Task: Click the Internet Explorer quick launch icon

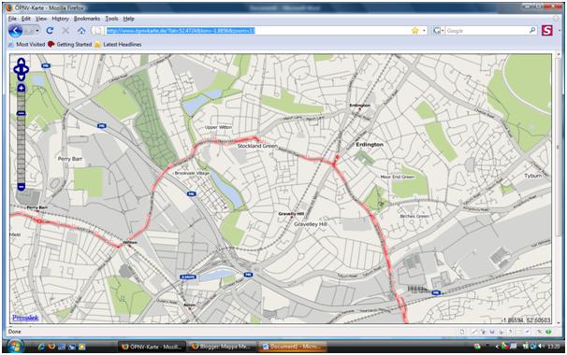Action: coord(41,347)
